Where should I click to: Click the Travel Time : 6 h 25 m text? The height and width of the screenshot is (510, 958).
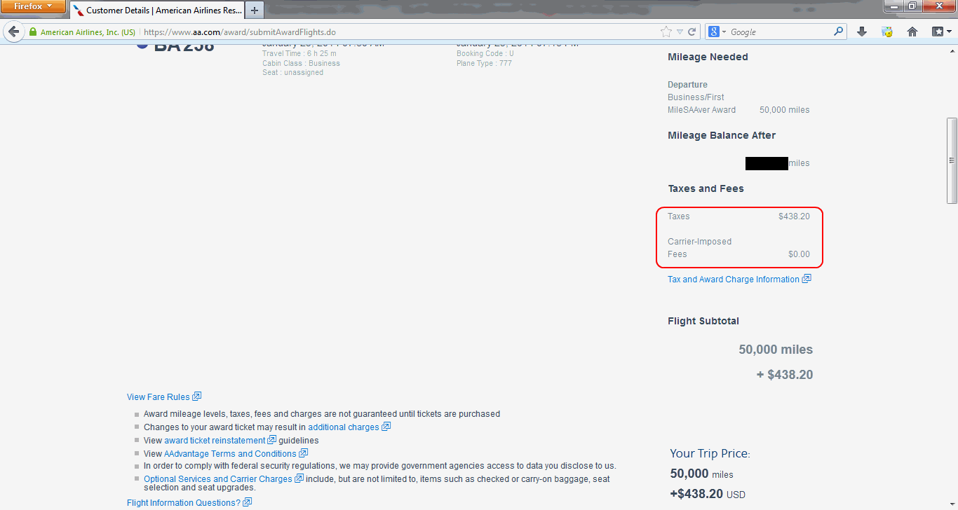pyautogui.click(x=299, y=53)
